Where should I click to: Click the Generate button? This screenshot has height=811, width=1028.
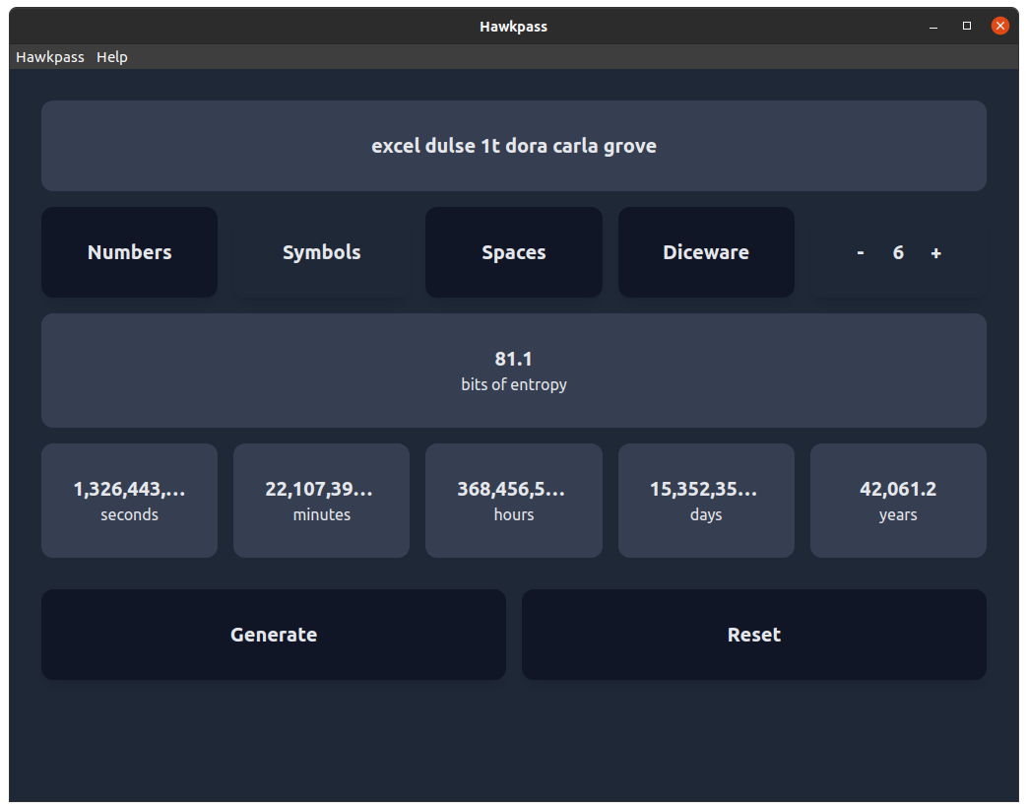tap(274, 635)
